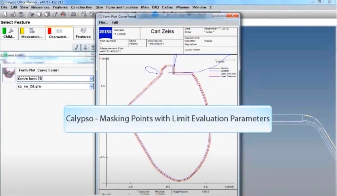Click the CNC start icon in the toolbar
The width and height of the screenshot is (337, 196).
(63, 14)
